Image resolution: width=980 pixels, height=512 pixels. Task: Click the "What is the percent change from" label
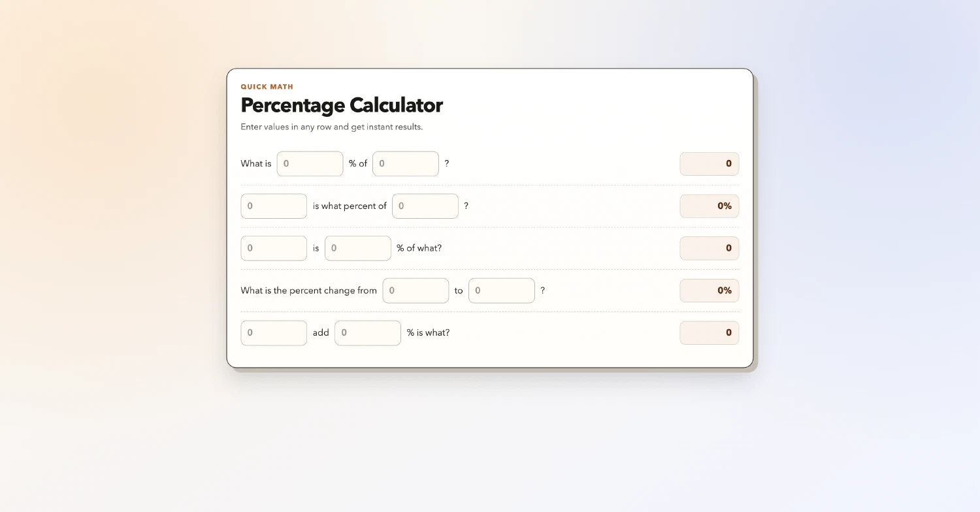308,291
